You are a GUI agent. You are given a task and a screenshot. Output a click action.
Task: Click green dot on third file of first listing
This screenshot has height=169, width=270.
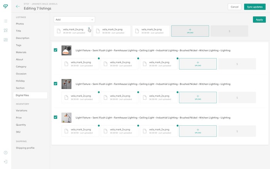pyautogui.click(x=177, y=58)
